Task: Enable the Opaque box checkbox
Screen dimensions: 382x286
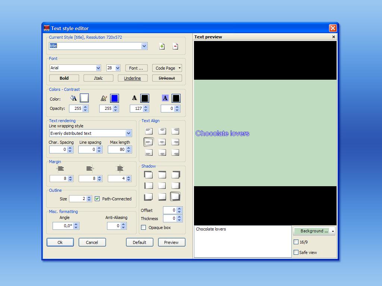Action: tap(144, 228)
